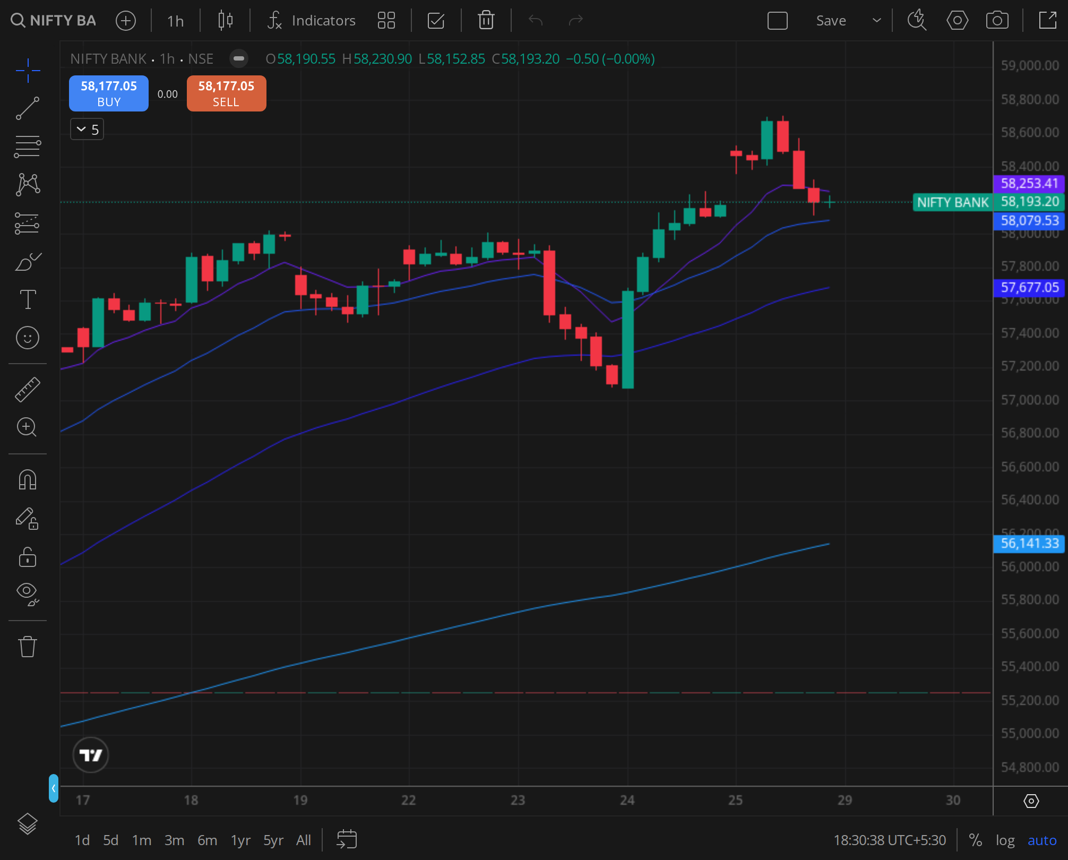Select the Text annotation tool
1068x860 pixels.
[x=28, y=299]
